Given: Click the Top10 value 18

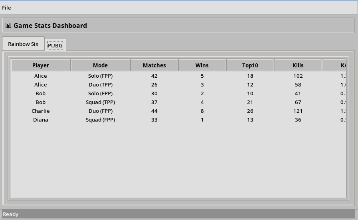Looking at the screenshot, I should tap(250, 76).
